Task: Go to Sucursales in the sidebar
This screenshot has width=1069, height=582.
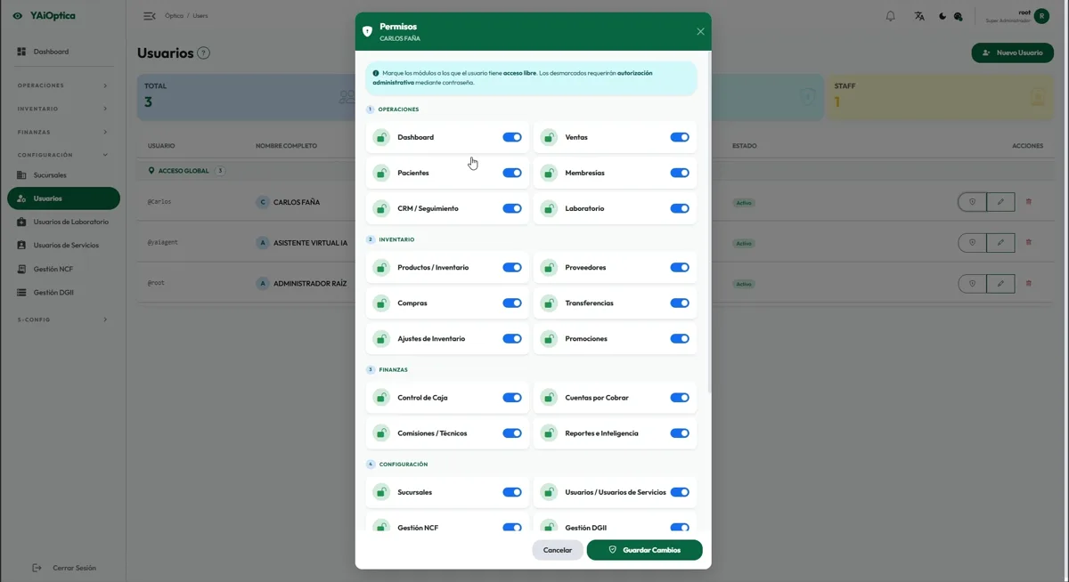Action: 62,175
